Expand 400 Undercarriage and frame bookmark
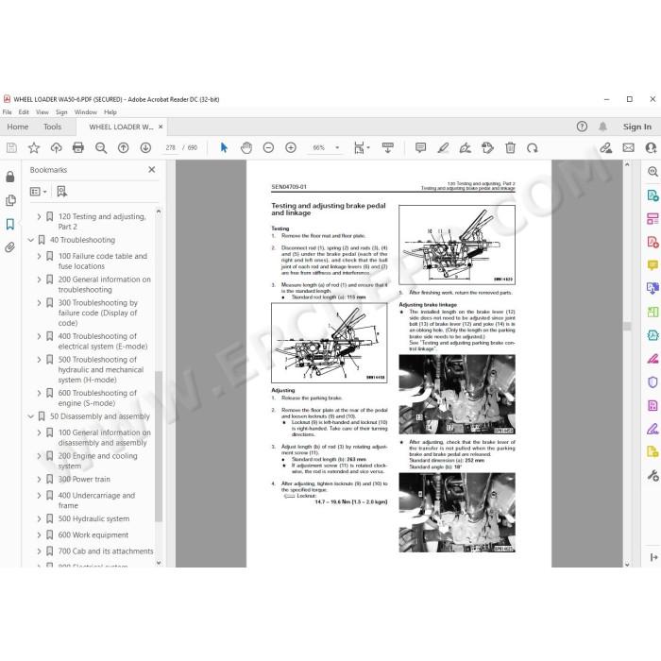The width and height of the screenshot is (661, 661). tap(39, 496)
